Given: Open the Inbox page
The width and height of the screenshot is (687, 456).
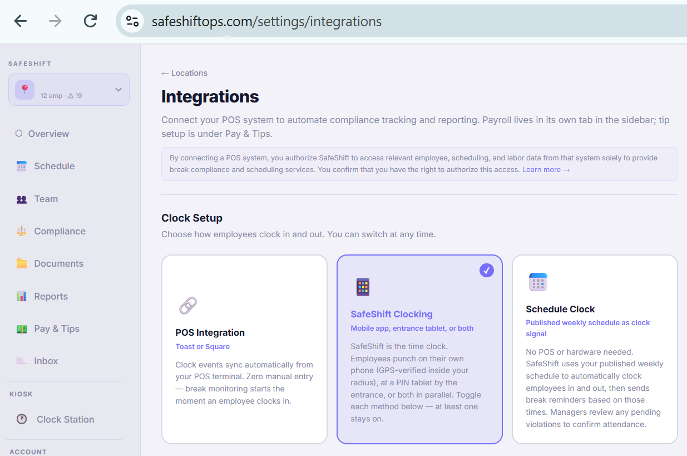Looking at the screenshot, I should tap(46, 361).
